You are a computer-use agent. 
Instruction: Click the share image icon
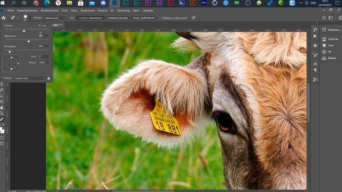[340, 18]
